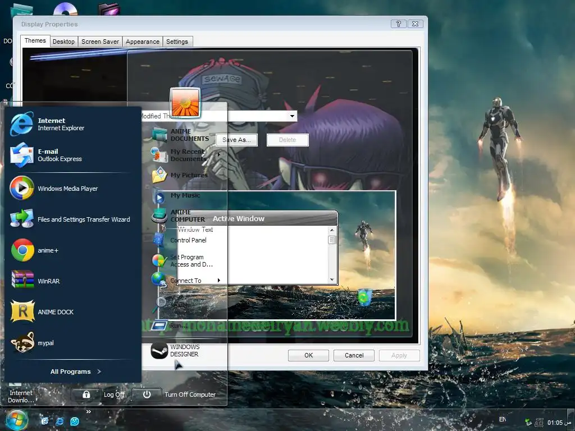Switch to the Appearance tab

point(143,42)
